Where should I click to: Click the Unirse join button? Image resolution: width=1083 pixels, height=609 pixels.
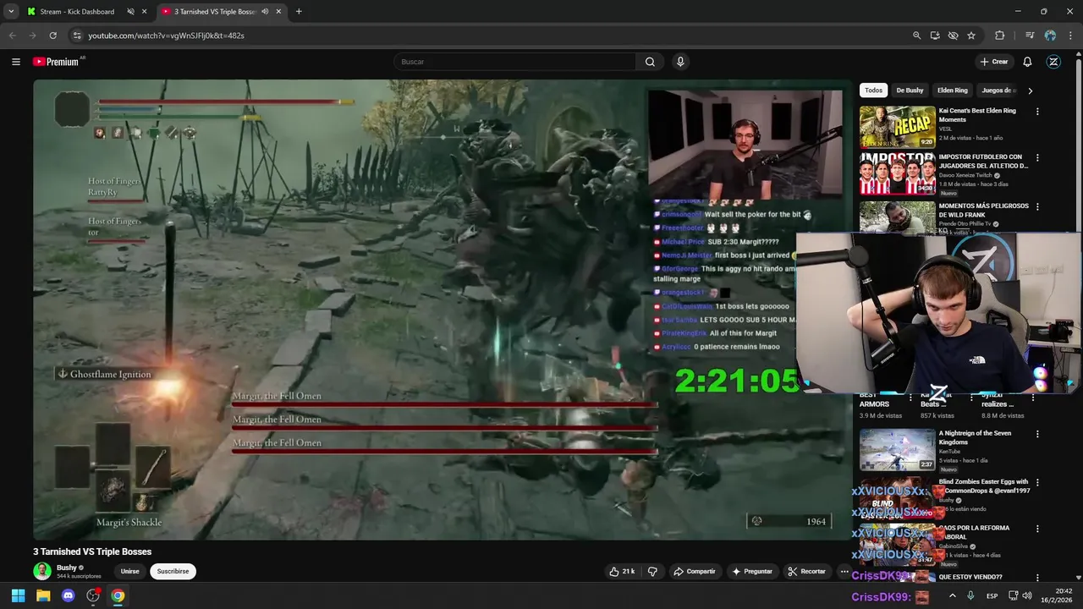coord(129,571)
